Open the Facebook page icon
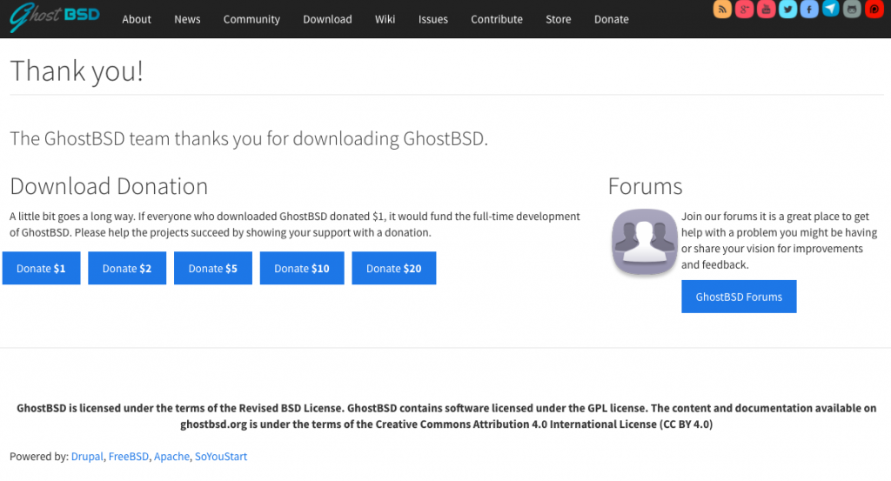This screenshot has height=481, width=891. (x=809, y=9)
